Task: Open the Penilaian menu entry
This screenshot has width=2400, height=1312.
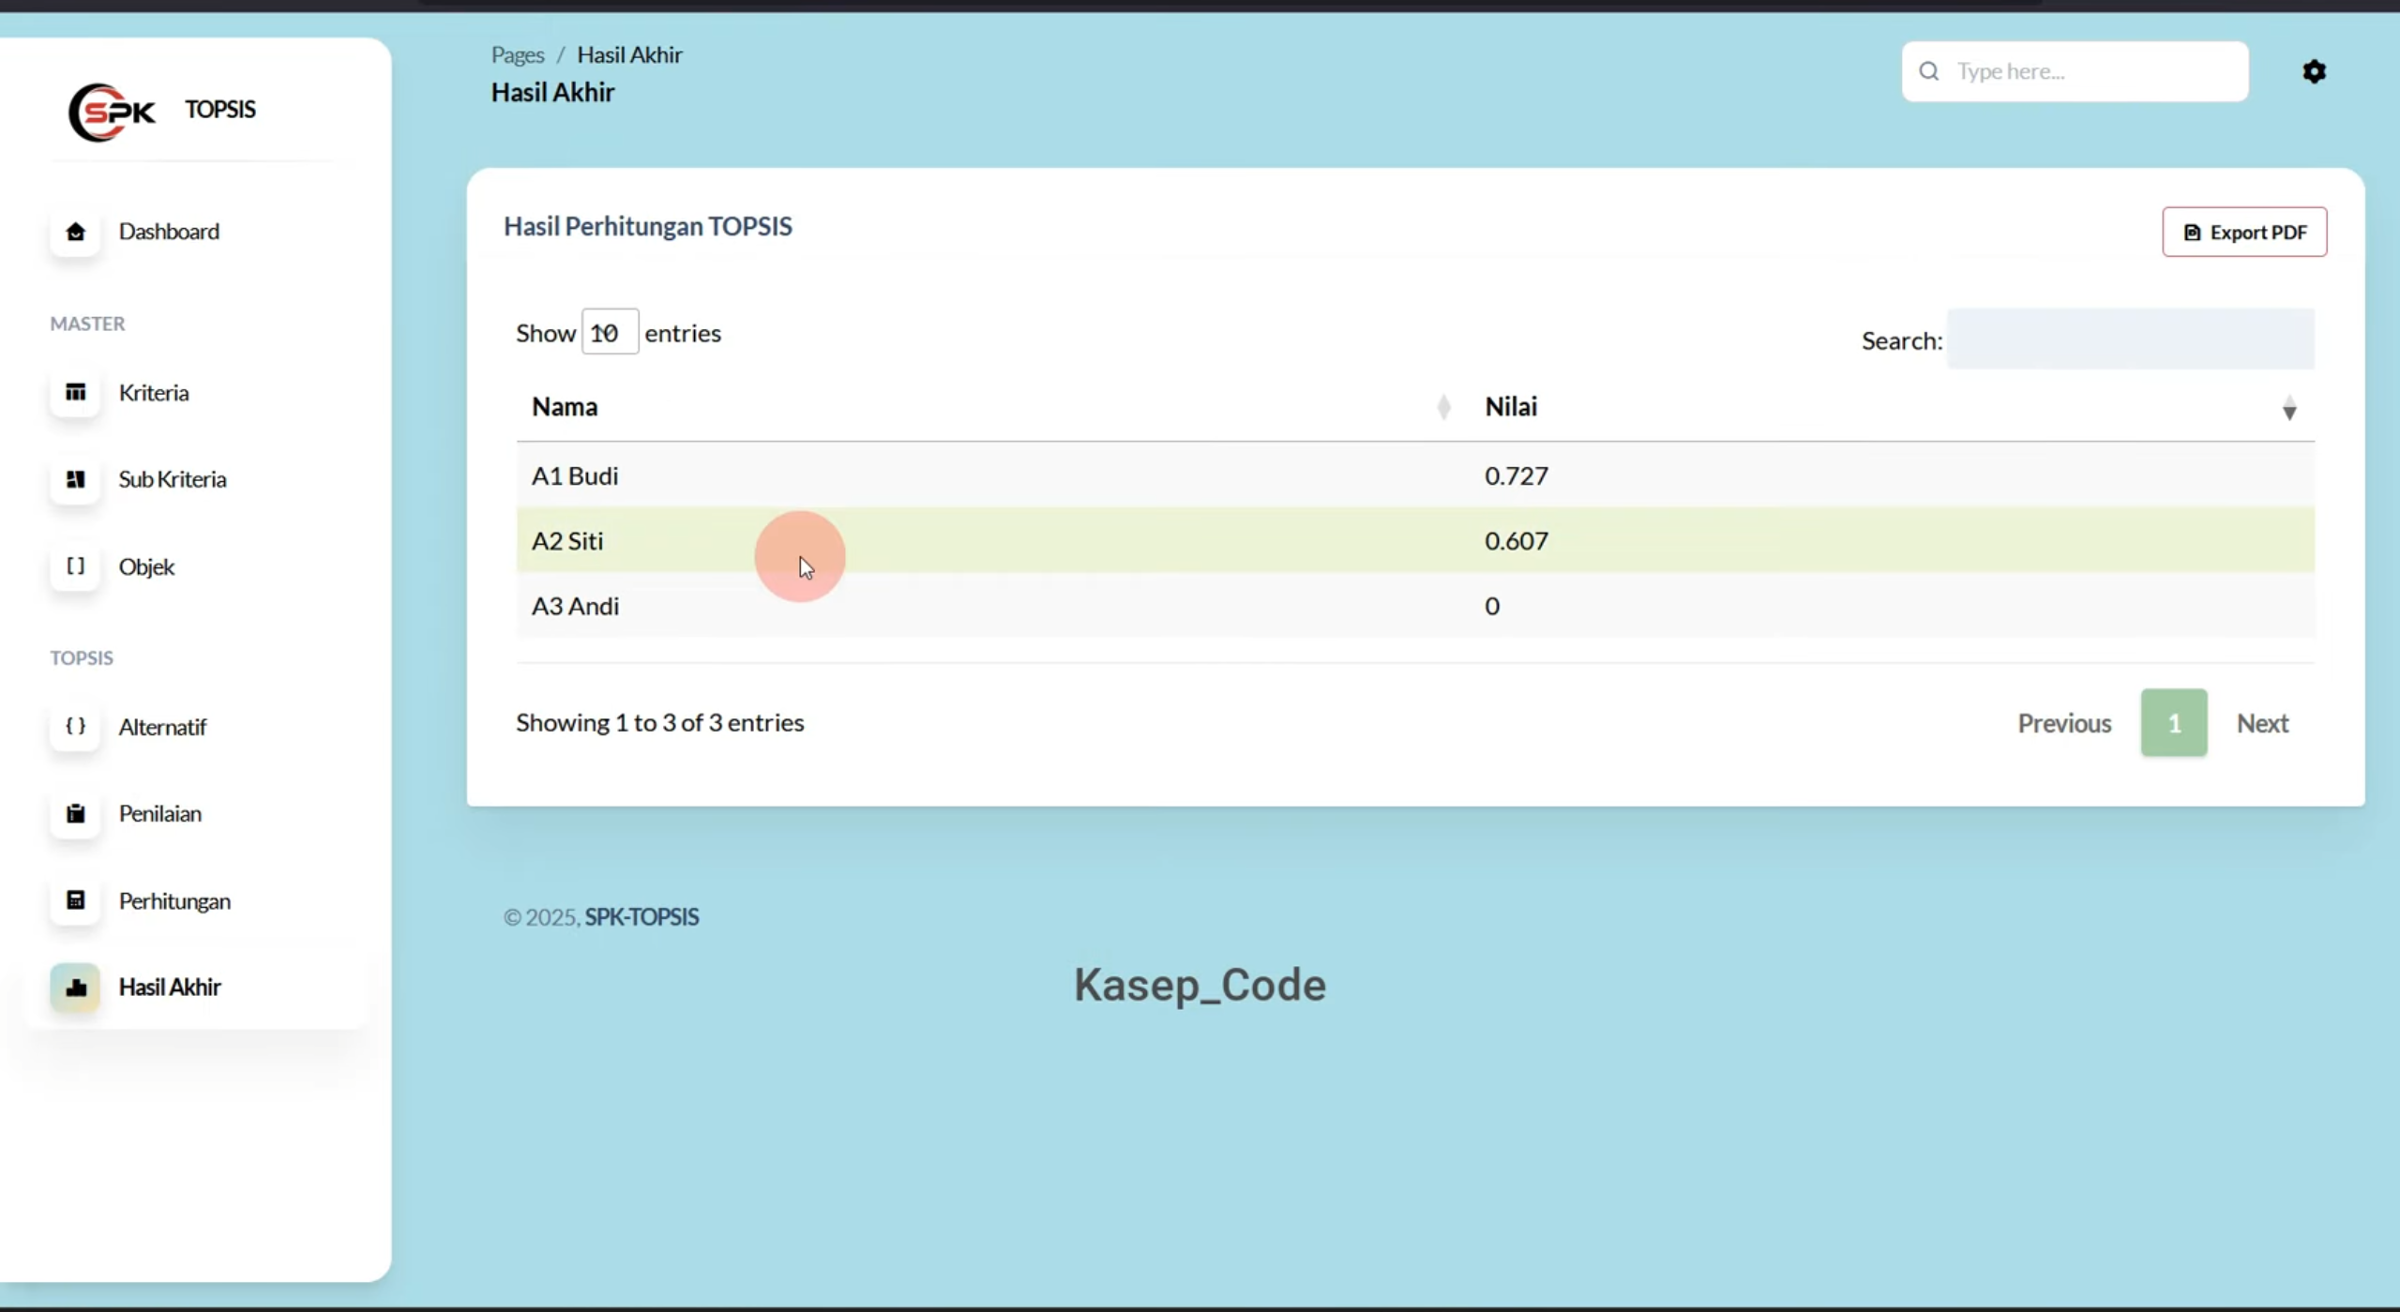Action: (x=160, y=813)
